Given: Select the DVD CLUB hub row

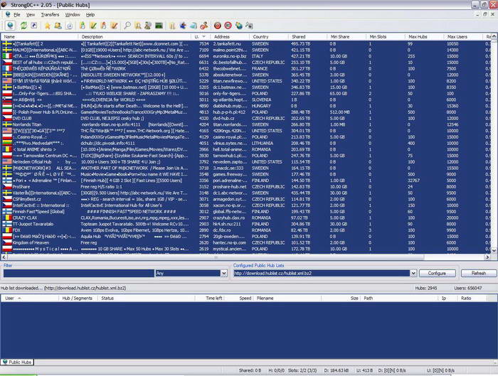Looking at the screenshot, I should (x=246, y=119).
